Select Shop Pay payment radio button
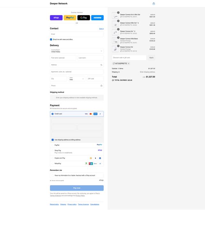Image resolution: width=205 pixels, height=225 pixels. [53, 151]
